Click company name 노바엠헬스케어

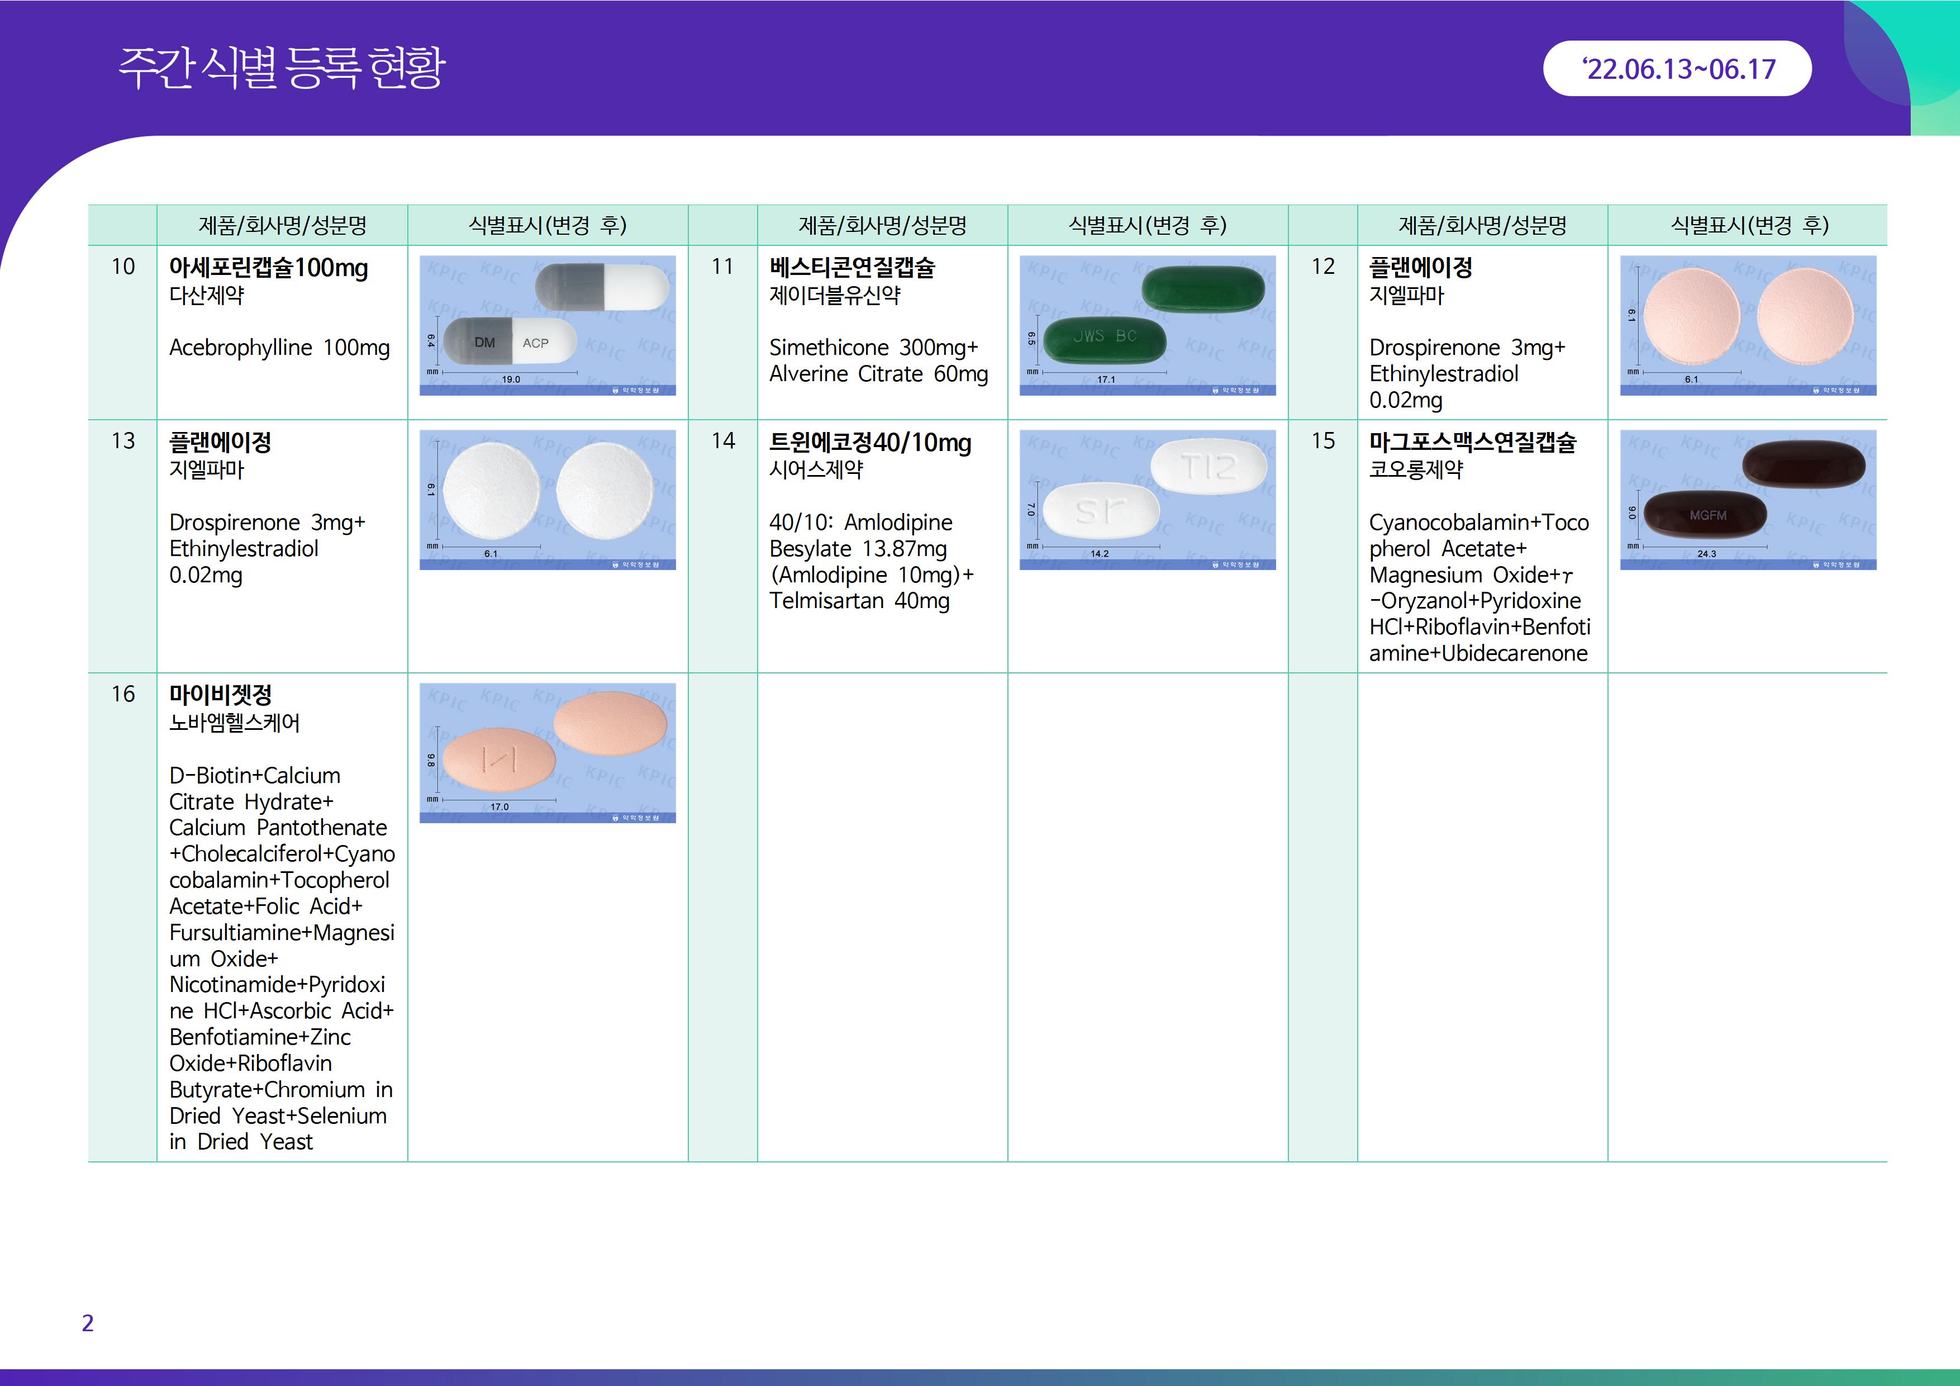click(235, 723)
